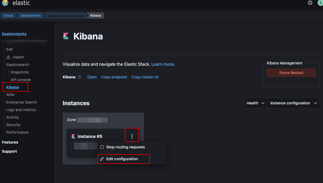The width and height of the screenshot is (323, 183).
Task: Click the Force Restart button
Action: (292, 73)
